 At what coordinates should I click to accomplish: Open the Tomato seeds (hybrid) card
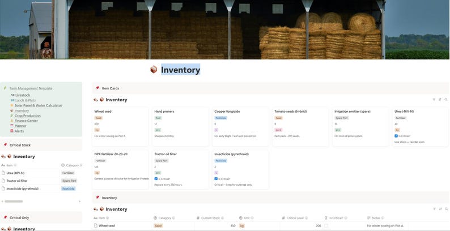pyautogui.click(x=300, y=127)
